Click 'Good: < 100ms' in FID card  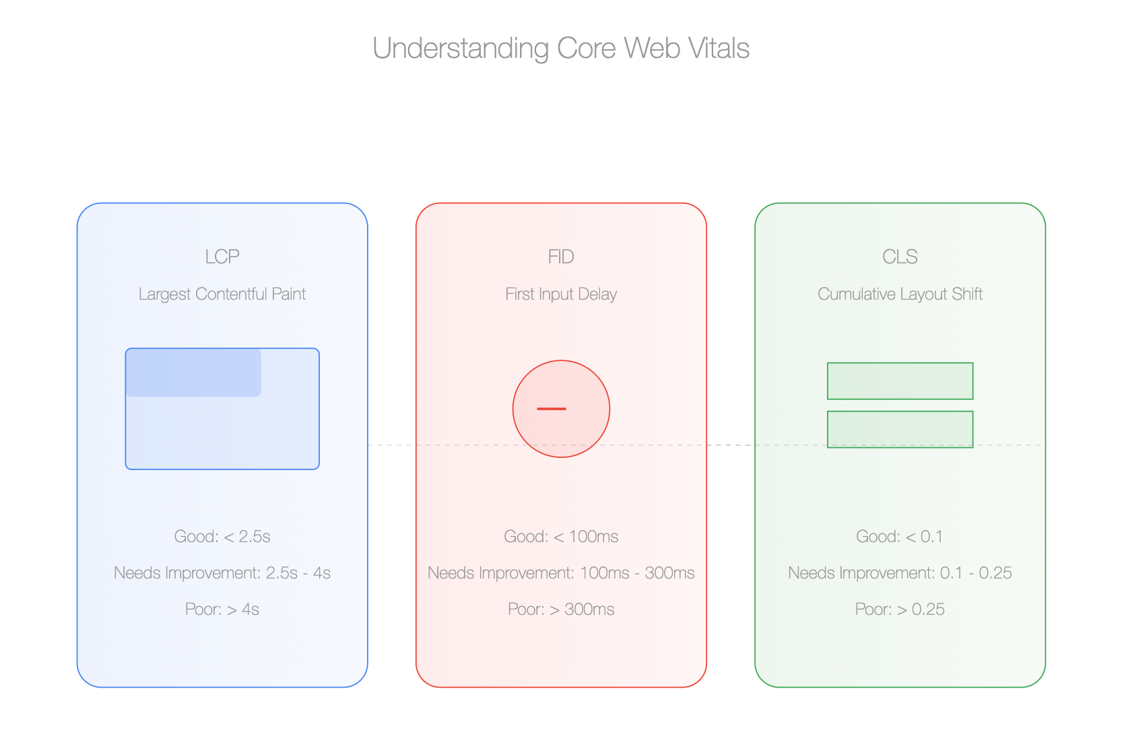[561, 537]
